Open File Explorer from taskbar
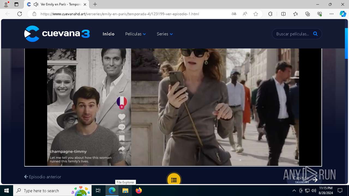The height and width of the screenshot is (196, 349). 125,191
